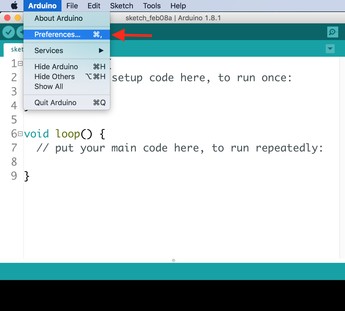Click the word 'loop' in the code
345x311 pixels.
pyautogui.click(x=68, y=134)
